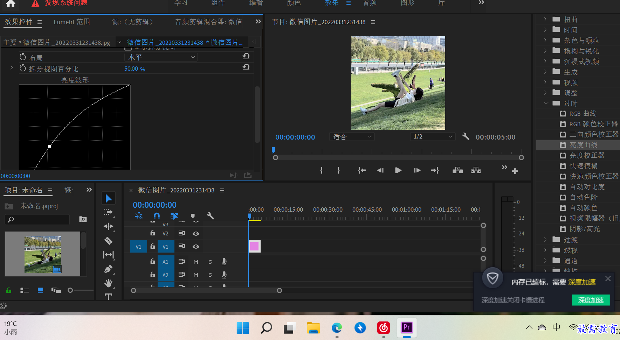Show overflow effect controls panel tabs
Viewport: 620px width, 340px height.
258,22
